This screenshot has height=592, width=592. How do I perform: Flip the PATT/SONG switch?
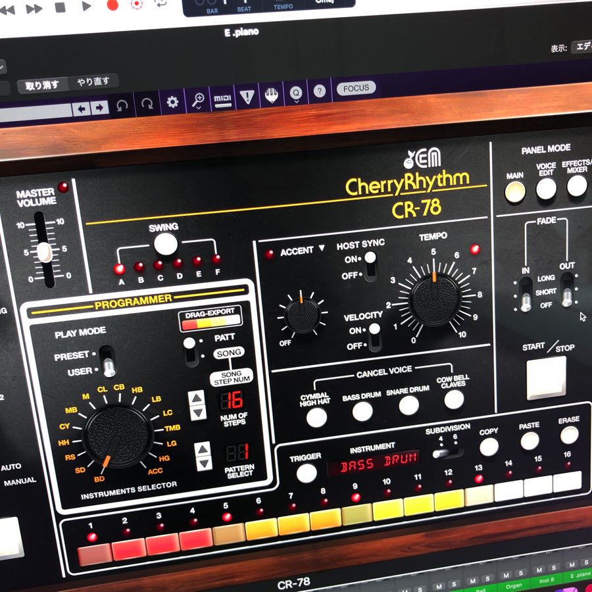tap(191, 353)
